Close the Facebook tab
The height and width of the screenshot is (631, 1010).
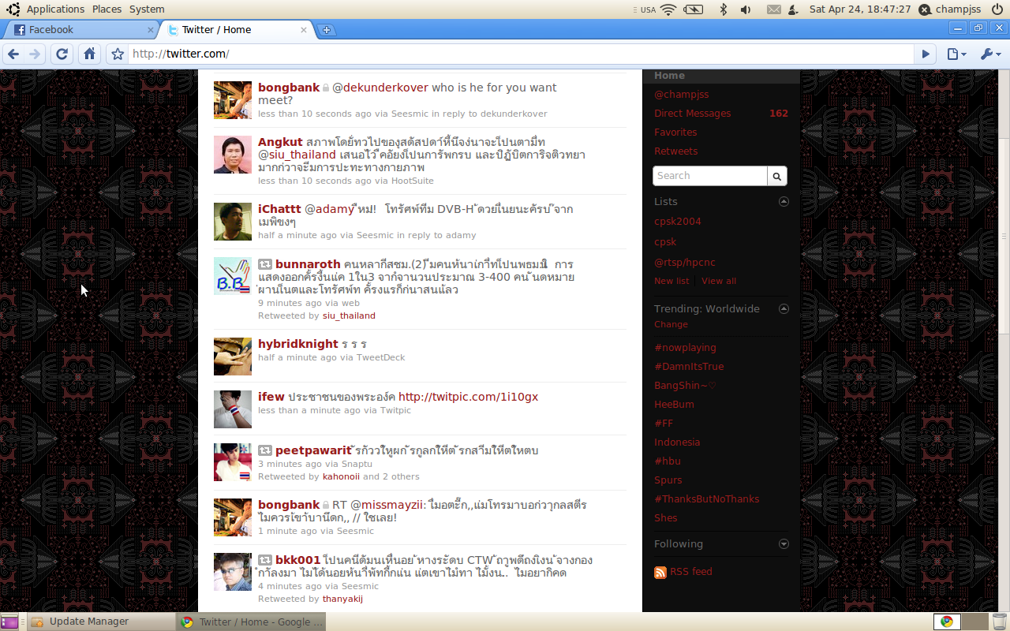point(151,30)
